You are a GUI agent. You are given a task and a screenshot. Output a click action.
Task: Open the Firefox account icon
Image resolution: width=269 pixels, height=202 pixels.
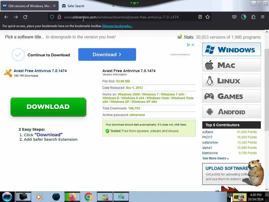click(x=244, y=17)
